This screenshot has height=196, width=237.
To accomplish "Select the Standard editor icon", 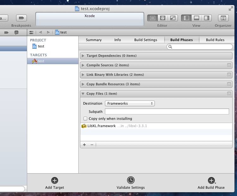I will 153,18.
